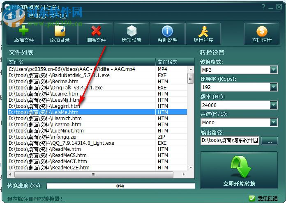Select the LueMinut.htm file row

(97, 131)
